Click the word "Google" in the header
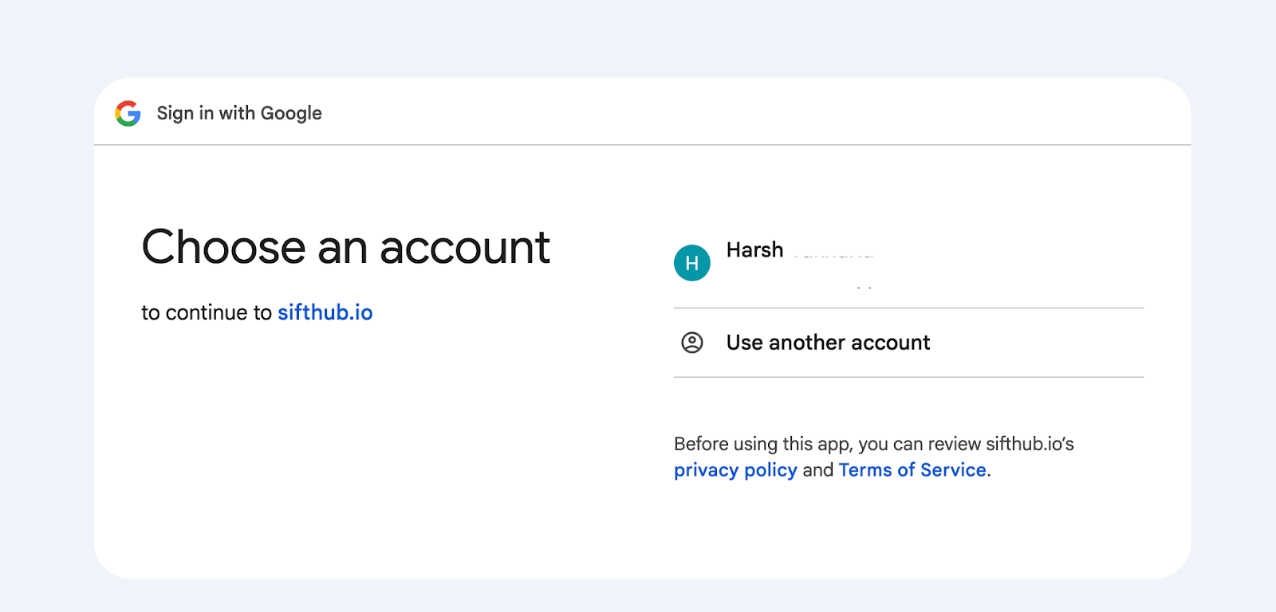Image resolution: width=1276 pixels, height=612 pixels. coord(291,113)
